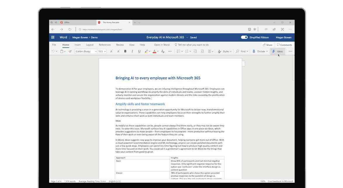Apply the font color A icon
343x188 pixels.
point(155,52)
